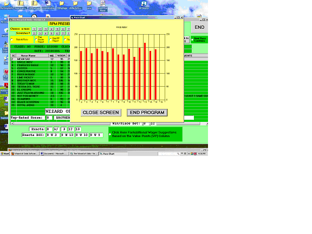The width and height of the screenshot is (312, 234).
Task: Open the Adobe Reader desktop icon
Action: tap(6, 88)
